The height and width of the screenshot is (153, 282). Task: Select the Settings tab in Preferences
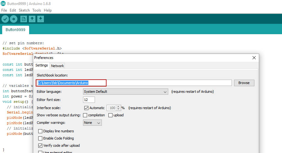[42, 65]
